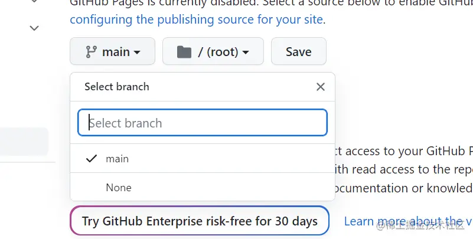Open the / (root) folder dropdown caret
The width and height of the screenshot is (473, 239).
(x=246, y=53)
